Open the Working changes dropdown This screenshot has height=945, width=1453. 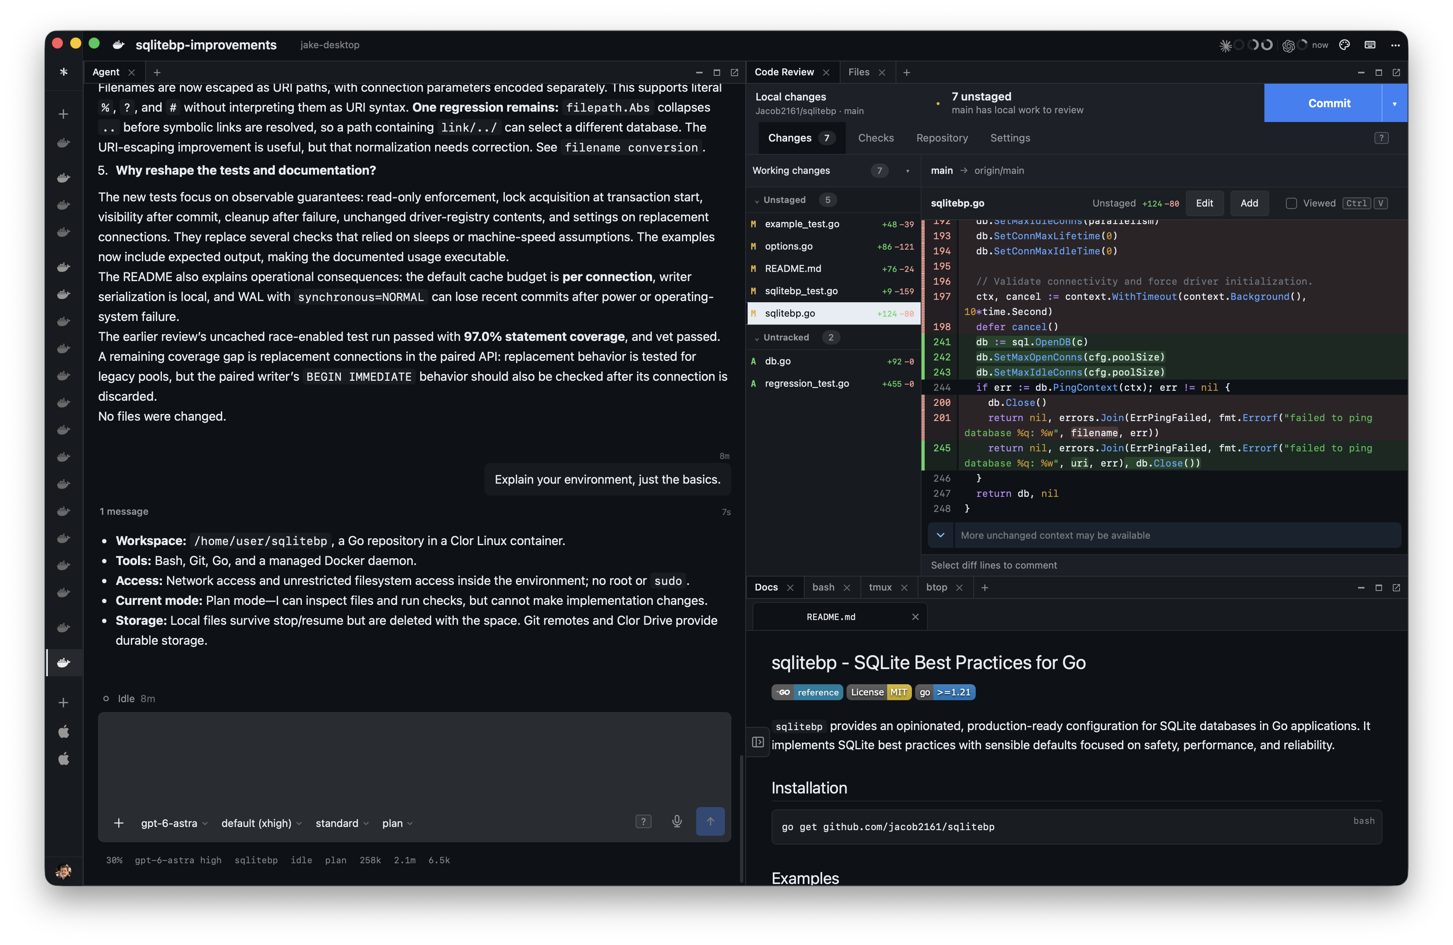click(907, 171)
